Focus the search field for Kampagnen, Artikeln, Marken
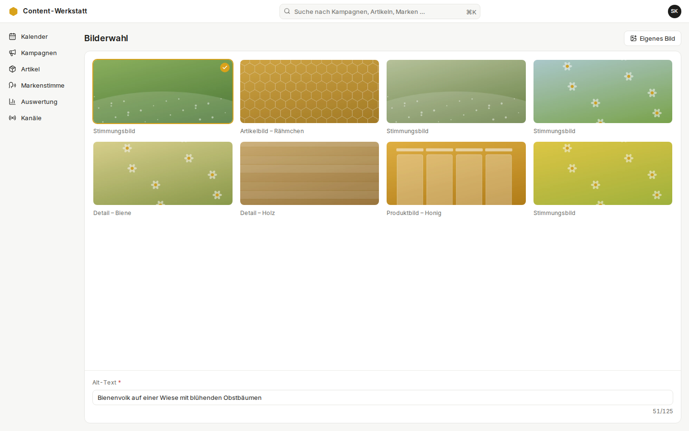Viewport: 689px width, 431px height. pos(379,11)
